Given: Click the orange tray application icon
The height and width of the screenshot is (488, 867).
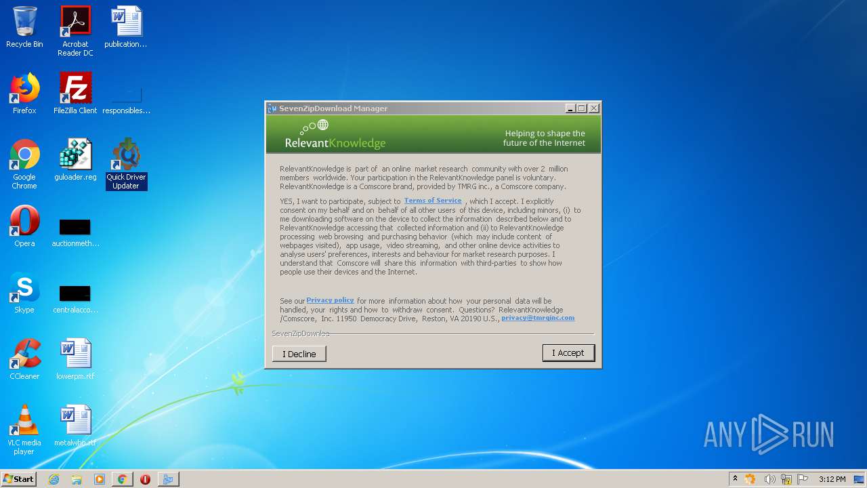Looking at the screenshot, I should [x=750, y=479].
